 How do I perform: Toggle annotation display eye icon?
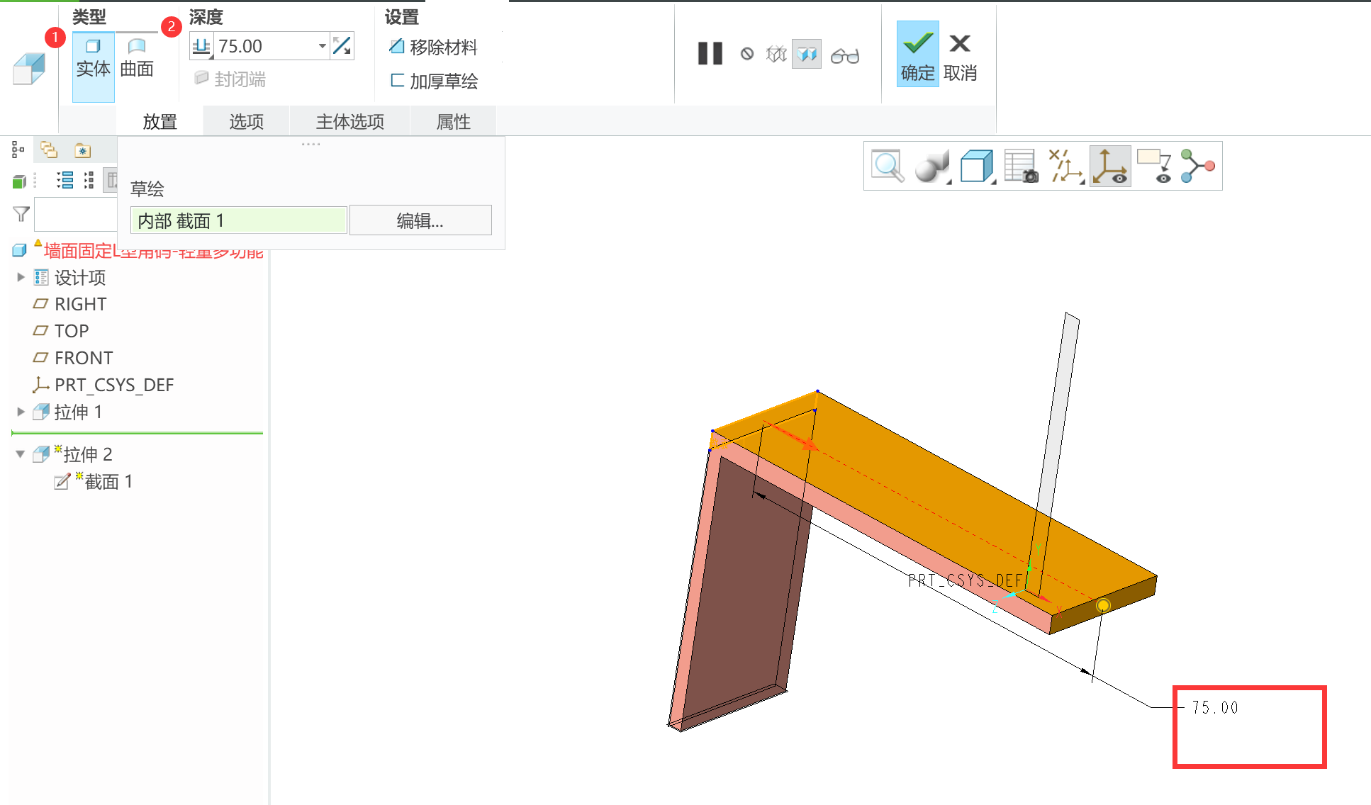[x=1154, y=167]
